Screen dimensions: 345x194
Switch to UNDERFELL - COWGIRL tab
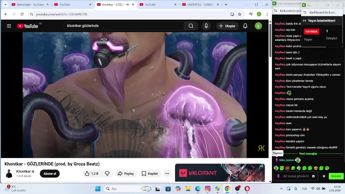(x=201, y=5)
